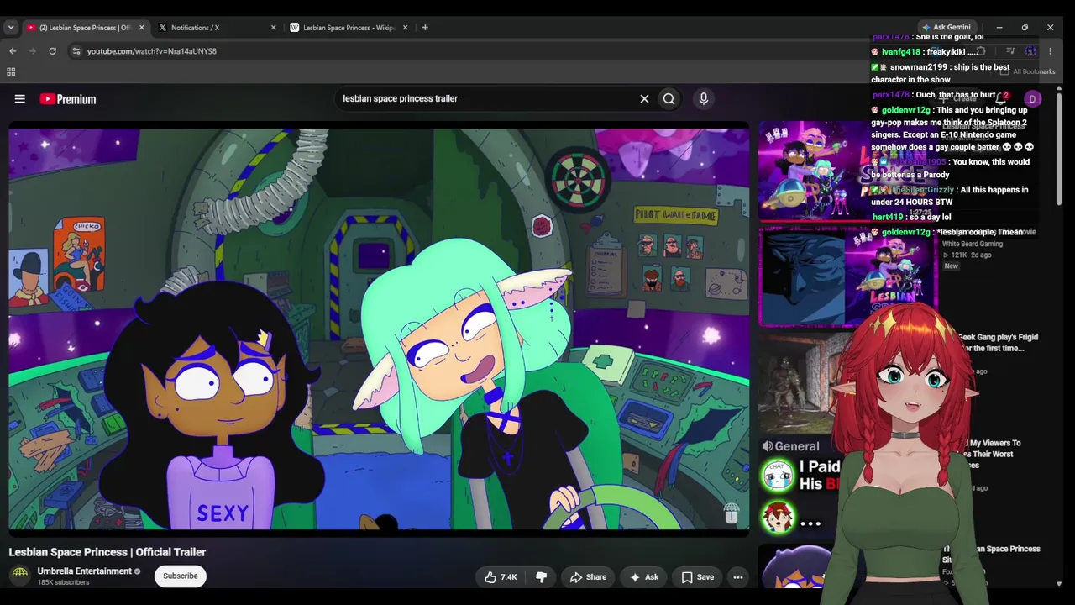Open the media control toolbar icon
Image resolution: width=1075 pixels, height=605 pixels.
(1010, 51)
